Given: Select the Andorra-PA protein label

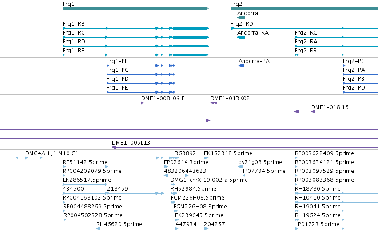Looking at the screenshot, I should click(254, 61).
